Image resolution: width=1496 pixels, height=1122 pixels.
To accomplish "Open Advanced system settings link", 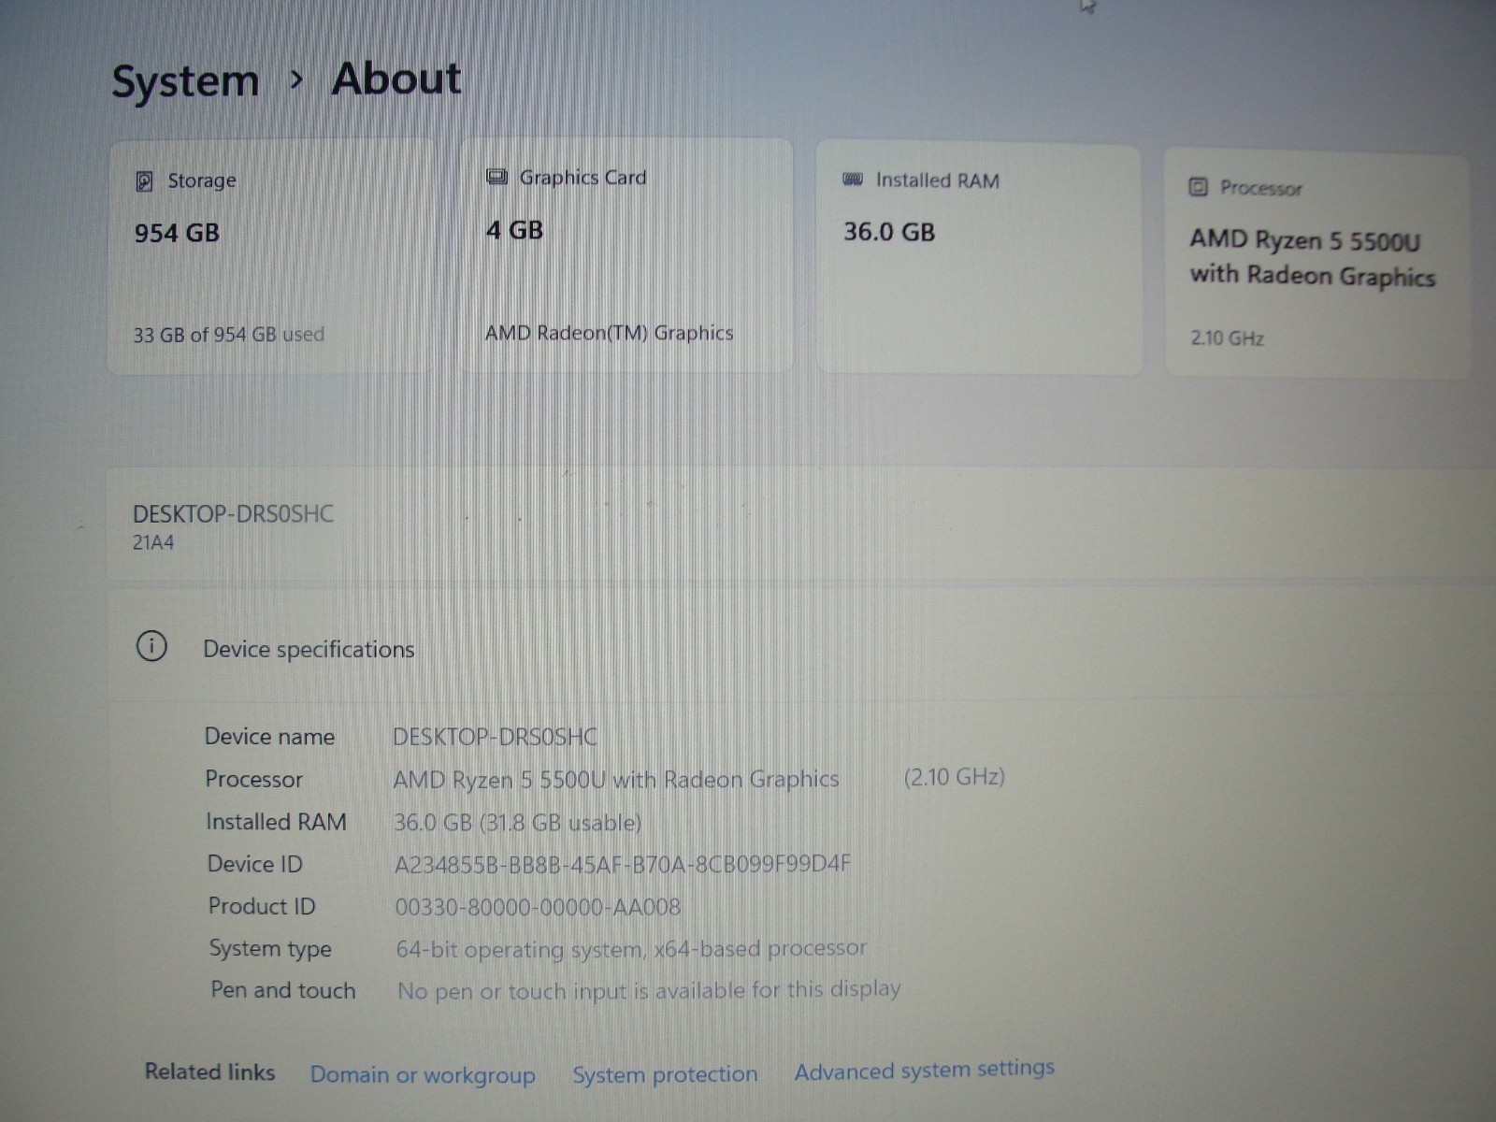I will coord(925,1069).
